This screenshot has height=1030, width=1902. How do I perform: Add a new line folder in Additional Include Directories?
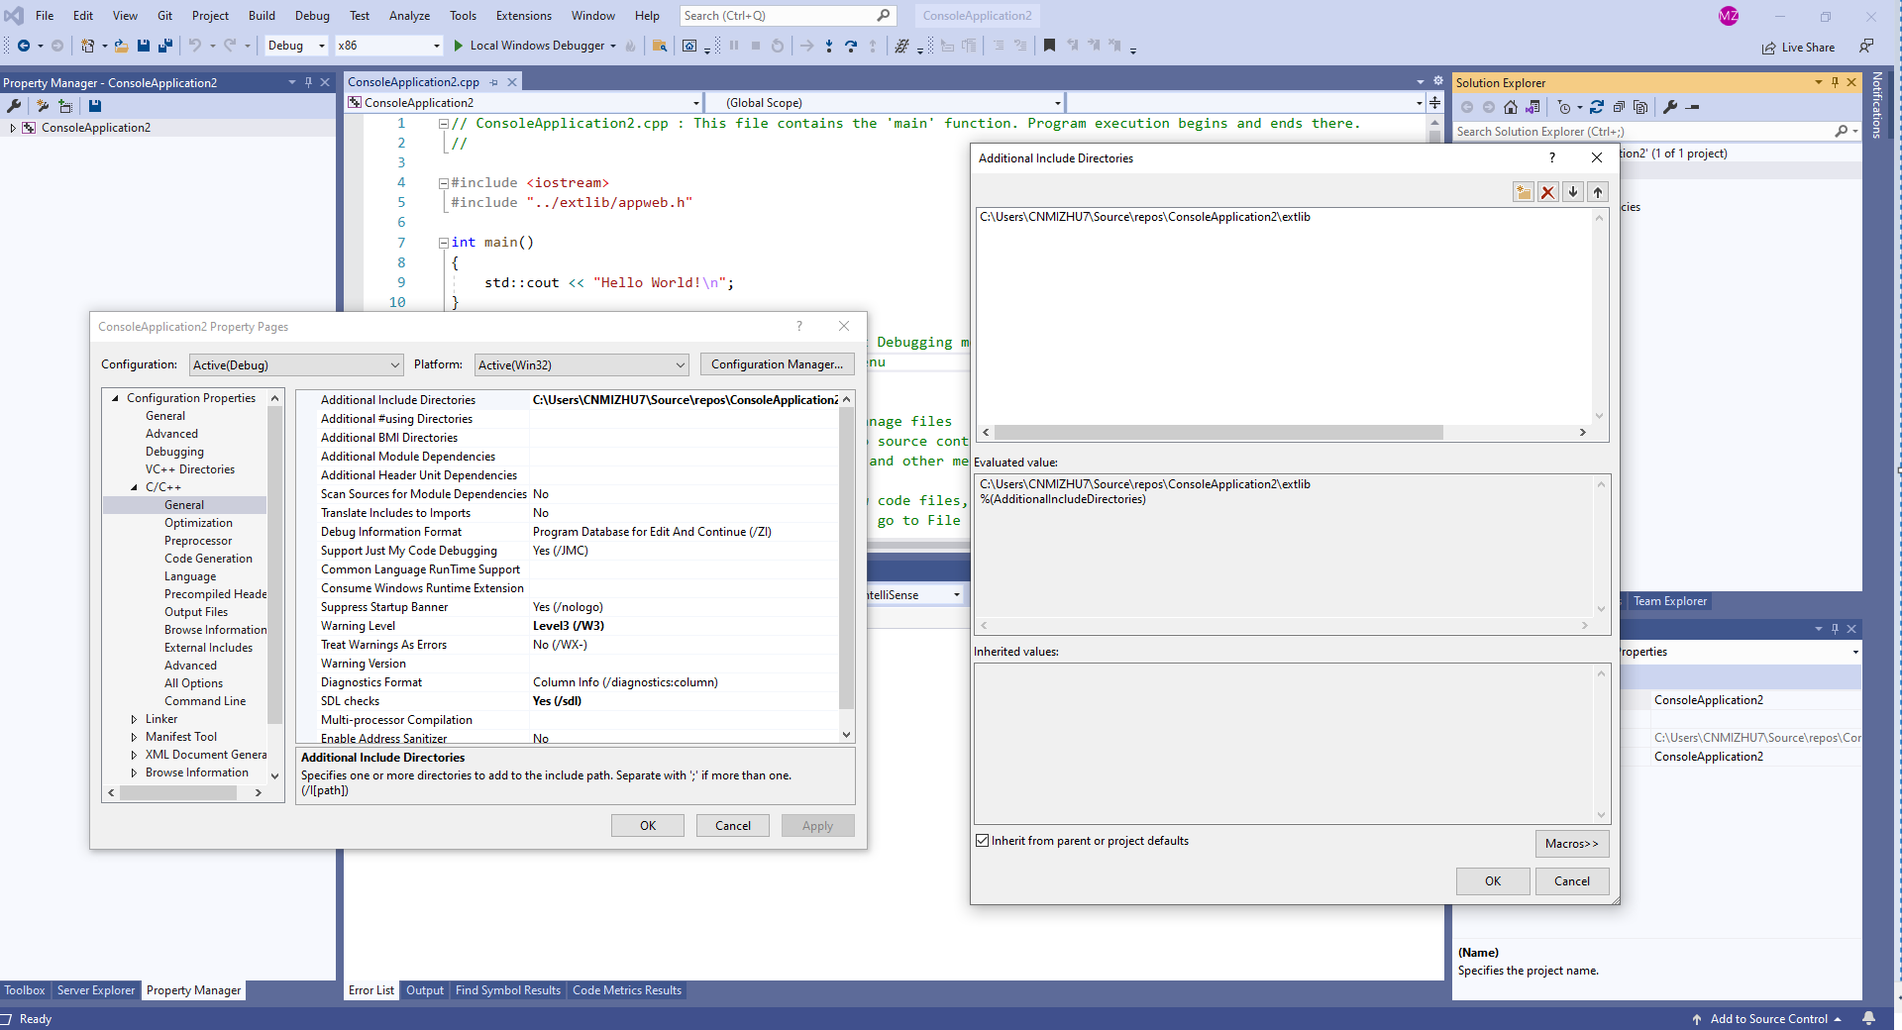(x=1523, y=192)
